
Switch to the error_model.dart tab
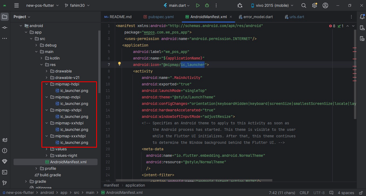(x=258, y=17)
